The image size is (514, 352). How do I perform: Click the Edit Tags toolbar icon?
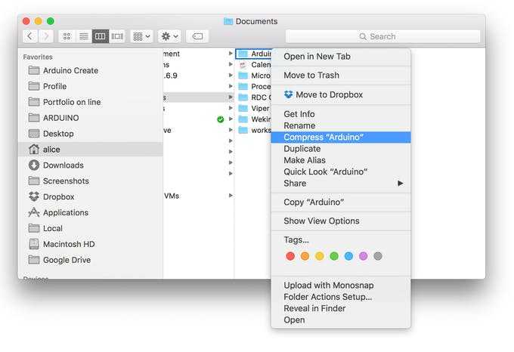[197, 36]
